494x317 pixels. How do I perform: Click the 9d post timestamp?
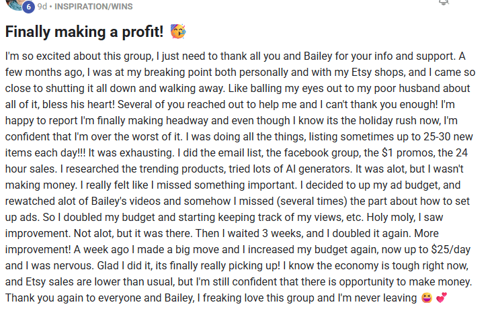[x=42, y=6]
